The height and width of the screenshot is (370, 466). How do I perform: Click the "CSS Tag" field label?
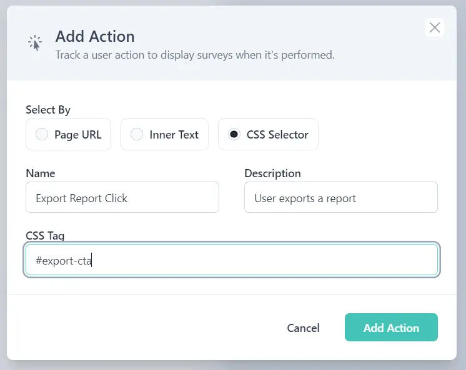45,235
